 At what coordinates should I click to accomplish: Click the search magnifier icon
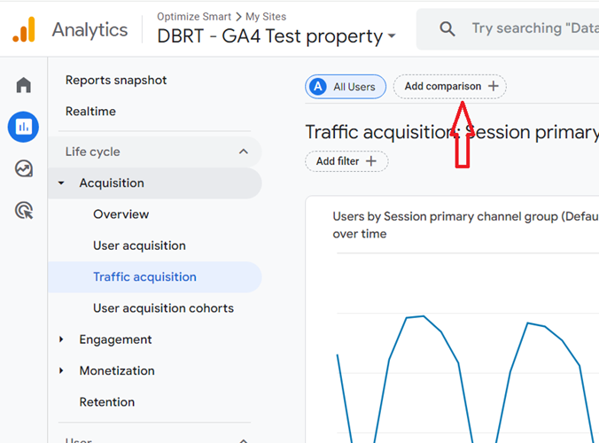click(447, 29)
